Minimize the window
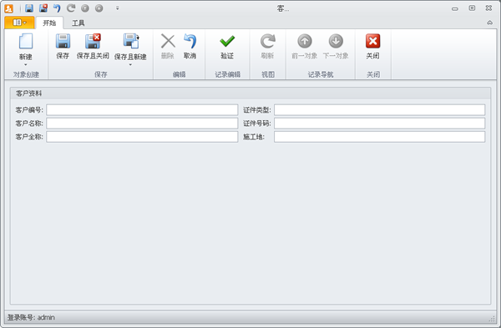The height and width of the screenshot is (328, 501). [455, 8]
